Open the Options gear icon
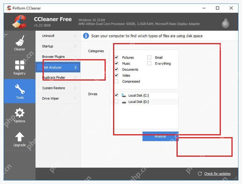The width and height of the screenshot is (242, 184). click(x=20, y=113)
